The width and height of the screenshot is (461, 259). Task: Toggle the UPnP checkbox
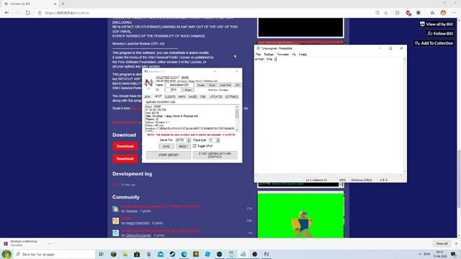(x=194, y=146)
